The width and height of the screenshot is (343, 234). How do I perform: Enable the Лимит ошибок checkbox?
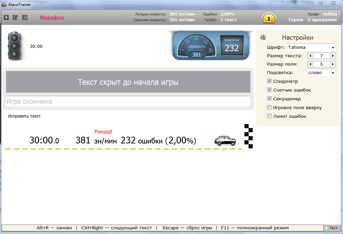point(269,116)
